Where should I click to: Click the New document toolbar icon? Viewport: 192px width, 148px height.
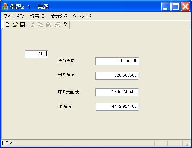coord(8,25)
